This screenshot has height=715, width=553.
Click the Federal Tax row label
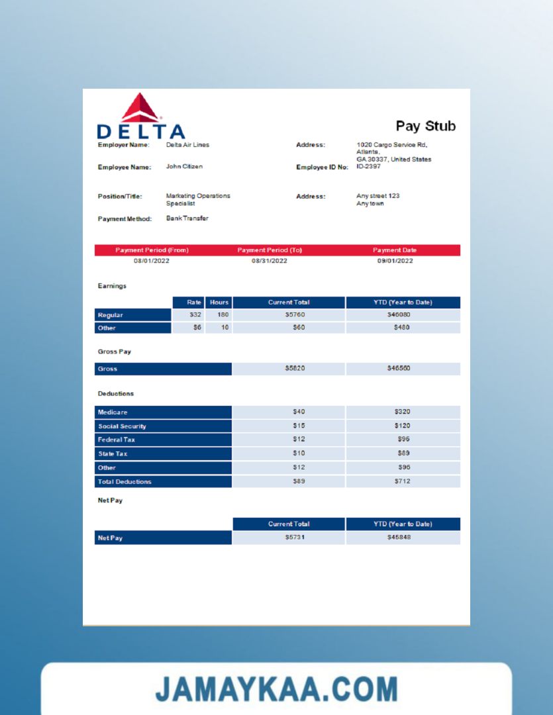[x=117, y=440]
